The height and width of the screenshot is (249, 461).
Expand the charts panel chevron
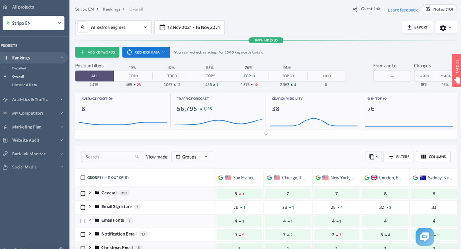tap(266, 134)
